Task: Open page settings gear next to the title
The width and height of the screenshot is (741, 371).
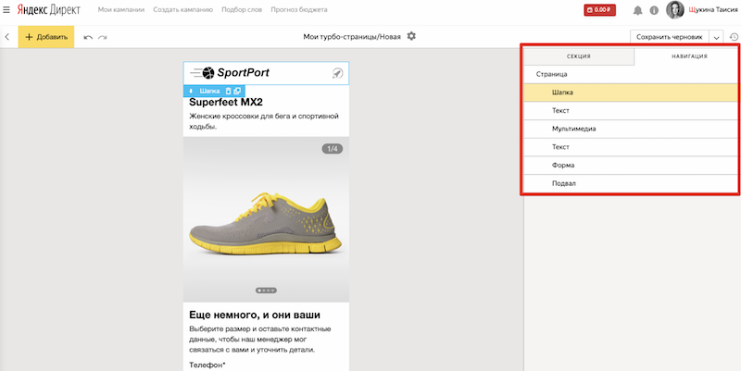Action: click(x=411, y=36)
